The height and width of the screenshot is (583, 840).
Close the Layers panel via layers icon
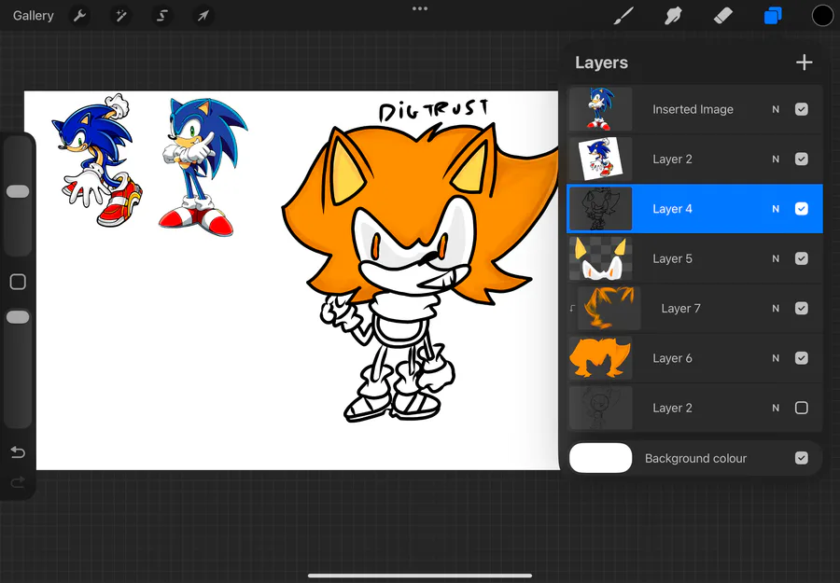coord(773,16)
